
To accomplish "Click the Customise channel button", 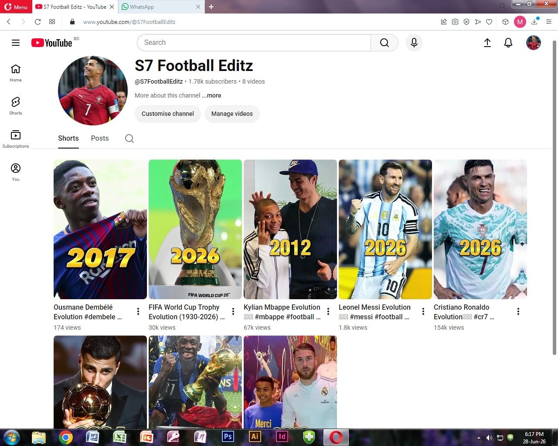I will click(168, 114).
